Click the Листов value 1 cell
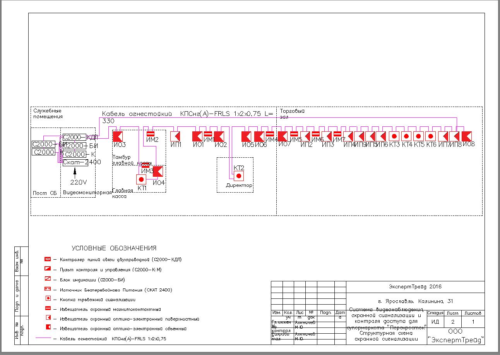This screenshot has width=500, height=355. pos(472,321)
